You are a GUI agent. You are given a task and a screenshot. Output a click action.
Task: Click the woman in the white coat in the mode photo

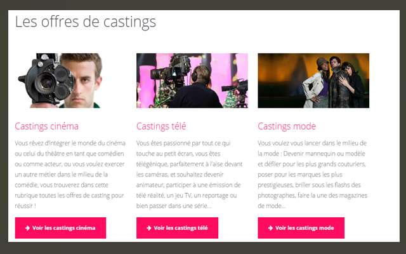coord(316,83)
